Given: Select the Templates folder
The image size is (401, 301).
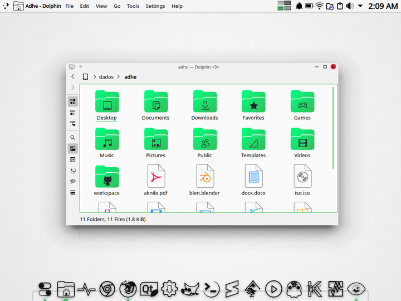Looking at the screenshot, I should 253,143.
